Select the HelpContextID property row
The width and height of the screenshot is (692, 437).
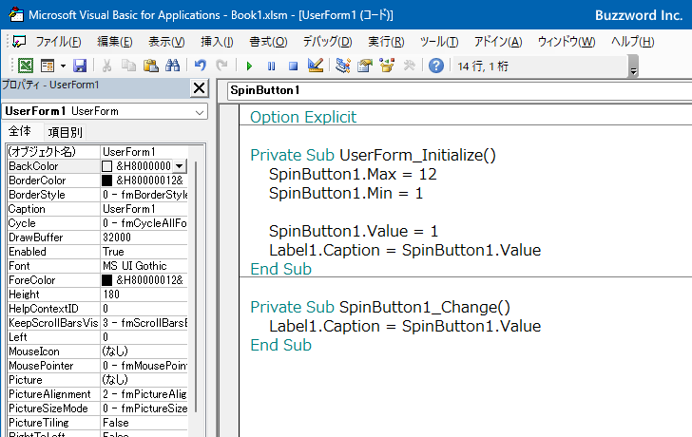[98, 309]
